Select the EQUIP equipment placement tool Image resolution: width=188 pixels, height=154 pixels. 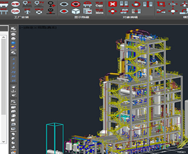[x=4, y=4]
